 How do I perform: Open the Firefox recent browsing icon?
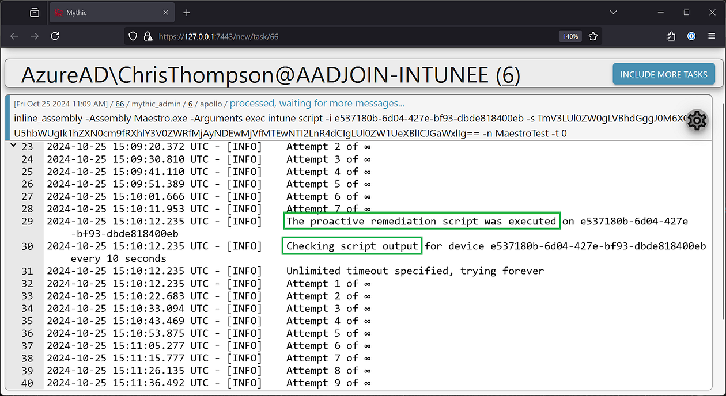click(35, 13)
